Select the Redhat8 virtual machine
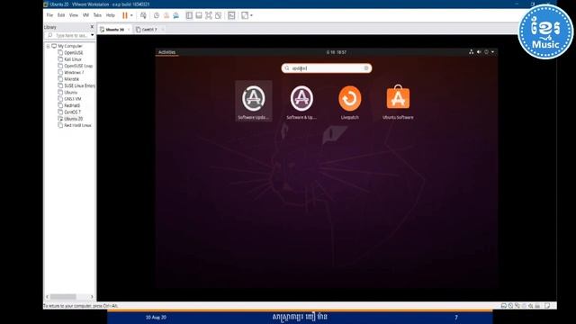This screenshot has width=576, height=324. [x=68, y=105]
